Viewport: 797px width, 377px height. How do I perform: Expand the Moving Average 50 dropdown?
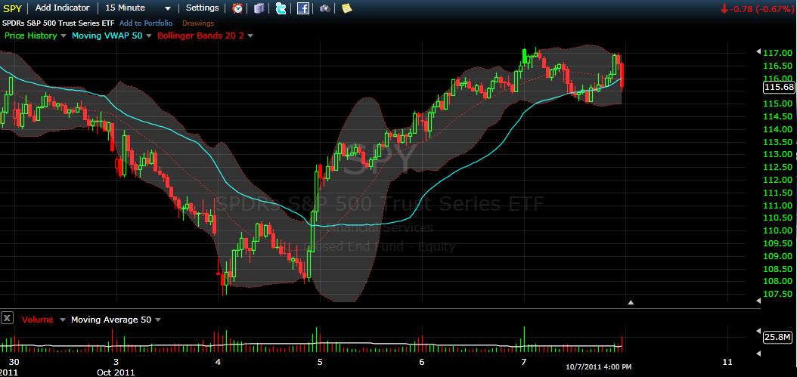pyautogui.click(x=157, y=320)
